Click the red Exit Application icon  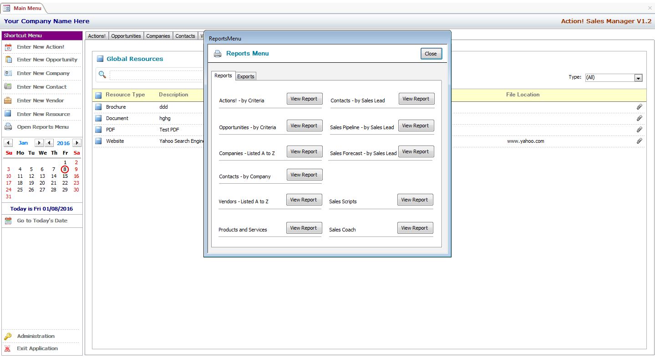(x=8, y=349)
